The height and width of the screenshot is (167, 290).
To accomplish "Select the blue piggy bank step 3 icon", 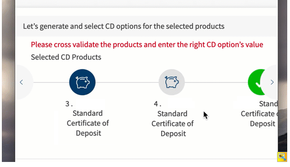I will pos(82,82).
